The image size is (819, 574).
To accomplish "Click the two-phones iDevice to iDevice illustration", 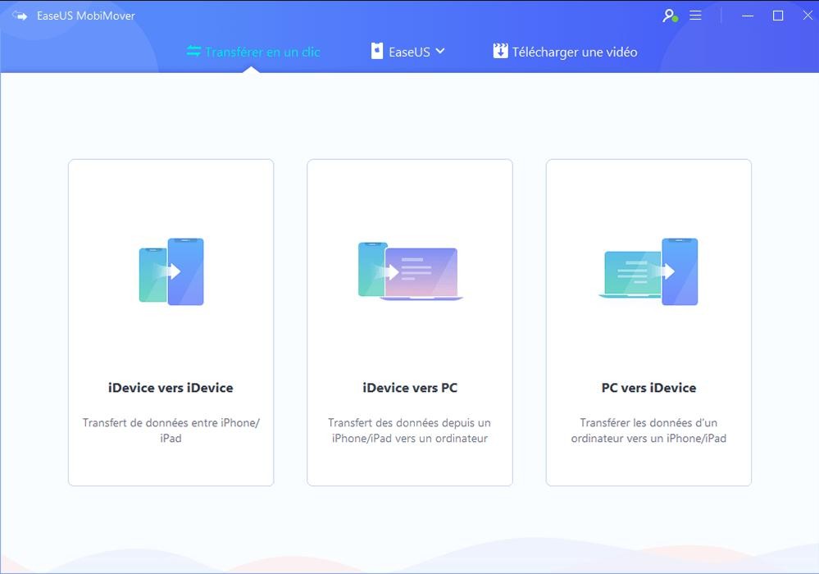I will (x=171, y=271).
